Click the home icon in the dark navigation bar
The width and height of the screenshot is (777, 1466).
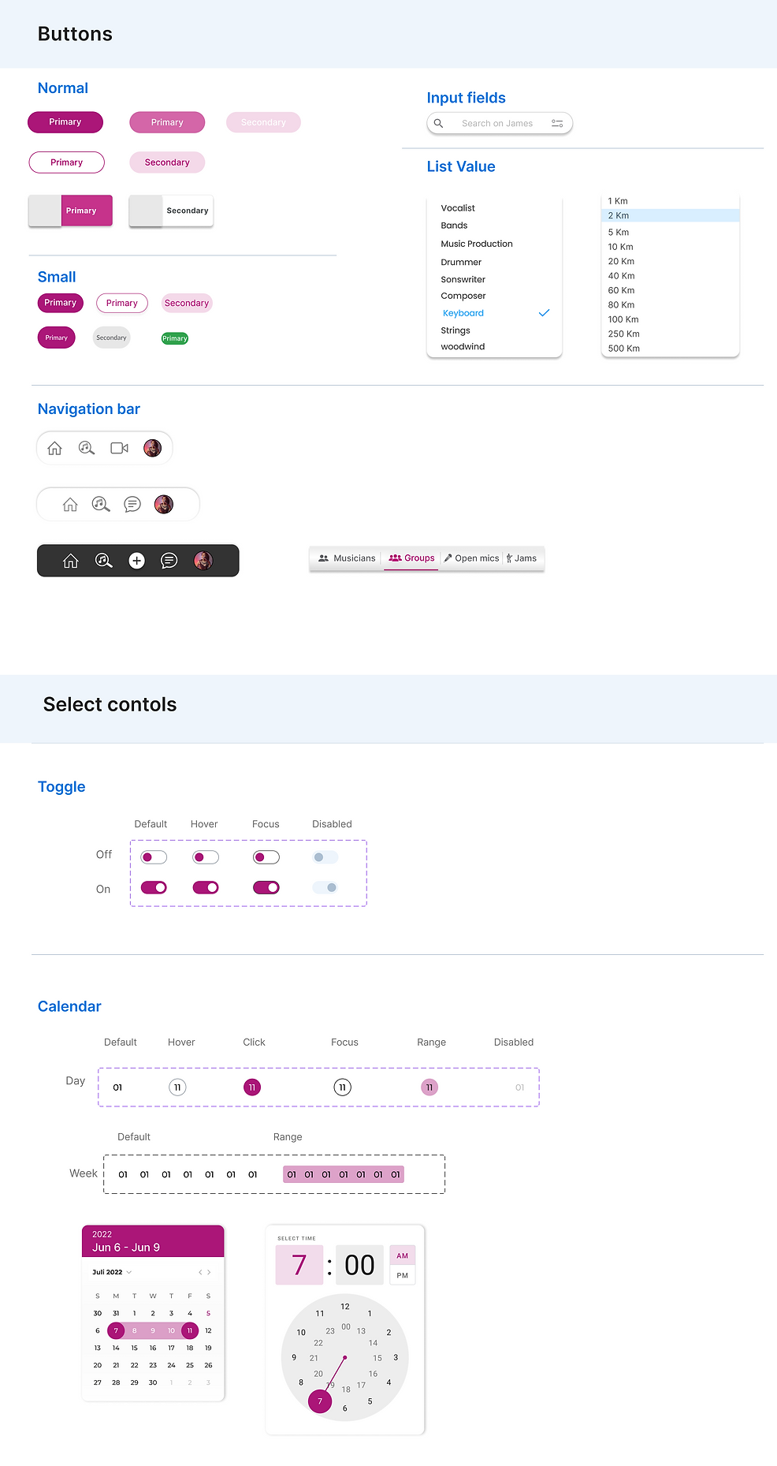pyautogui.click(x=71, y=561)
